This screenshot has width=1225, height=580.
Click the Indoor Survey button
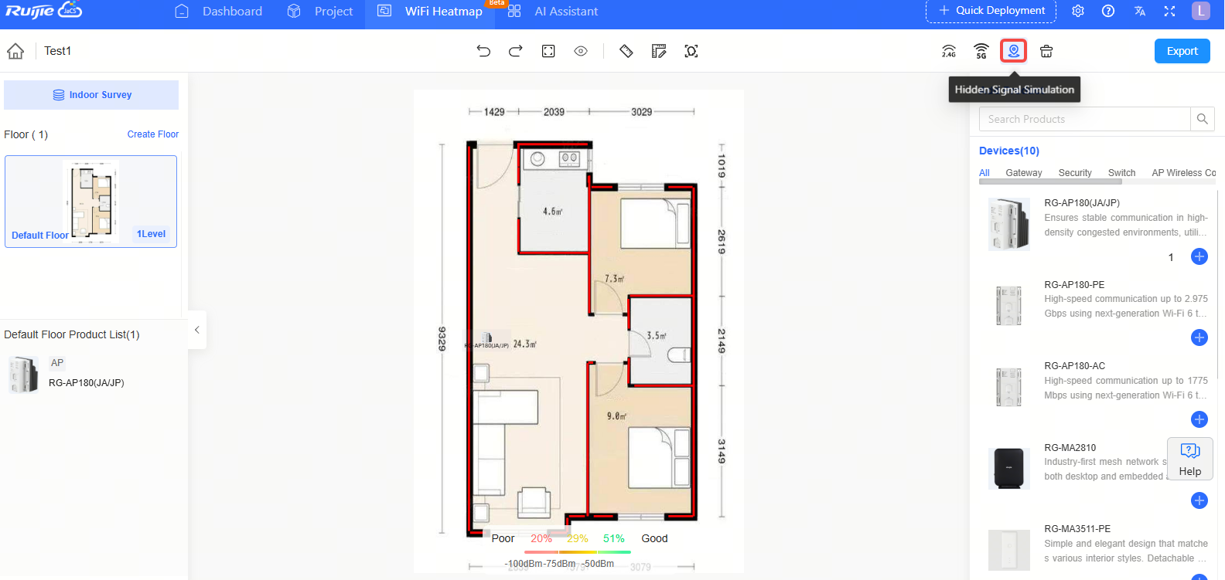(91, 95)
